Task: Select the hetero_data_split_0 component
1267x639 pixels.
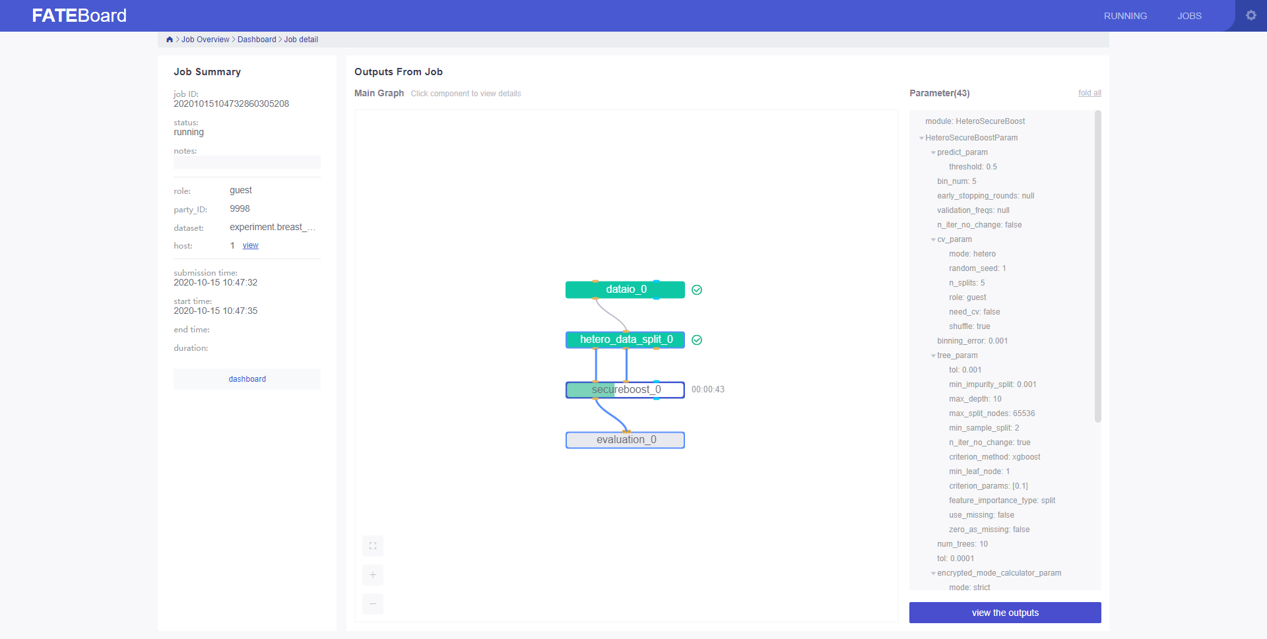Action: [625, 340]
